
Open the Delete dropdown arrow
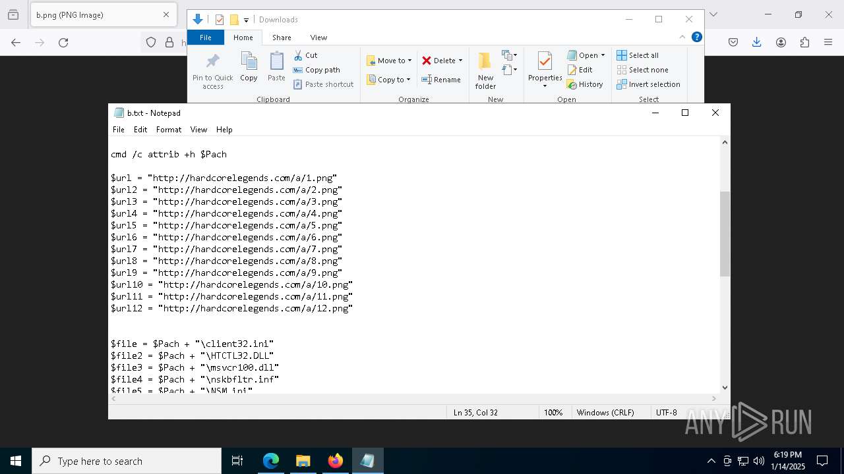460,61
